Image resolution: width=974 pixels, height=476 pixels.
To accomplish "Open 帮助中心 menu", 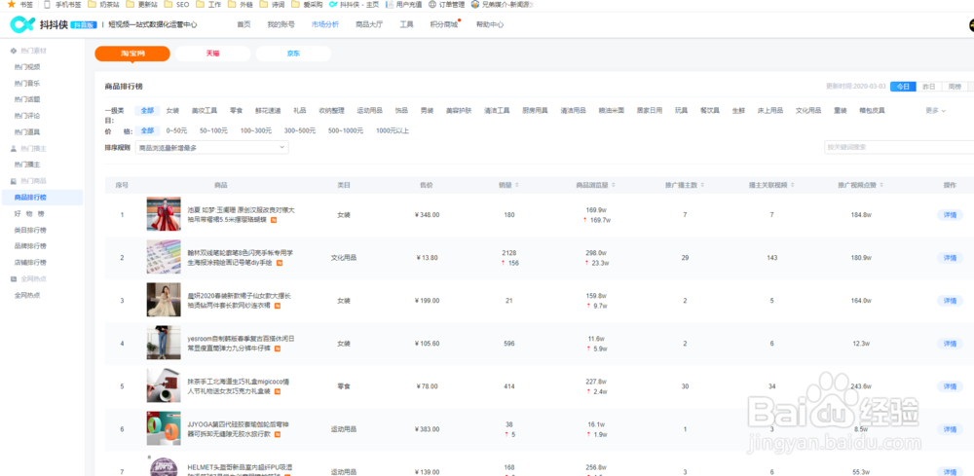I will click(x=490, y=25).
